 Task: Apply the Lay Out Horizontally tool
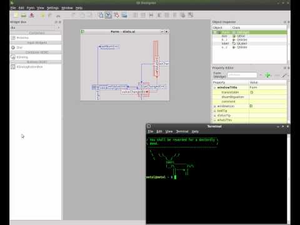click(136, 15)
